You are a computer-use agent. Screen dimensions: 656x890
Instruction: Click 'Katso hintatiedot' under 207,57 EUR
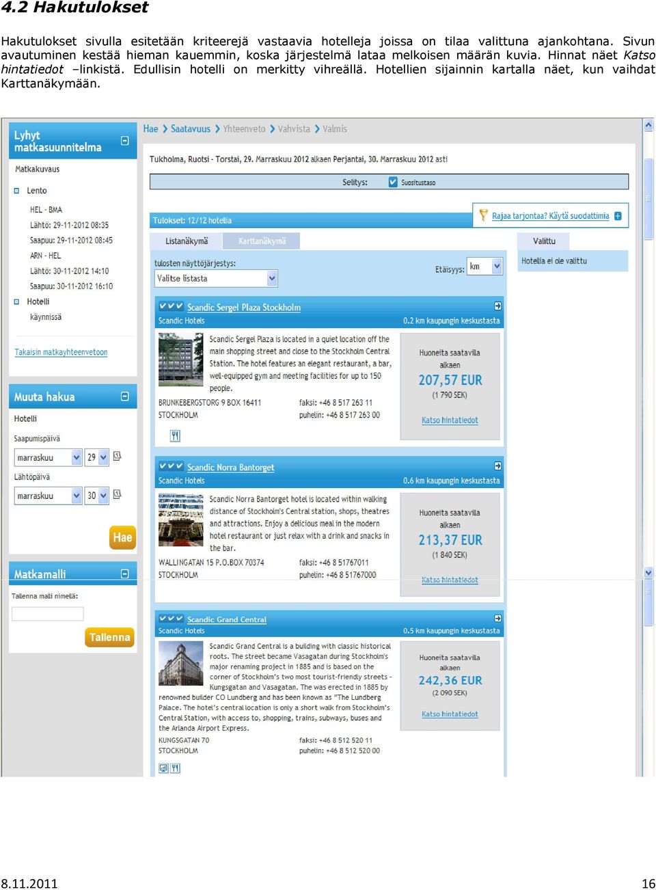click(450, 420)
